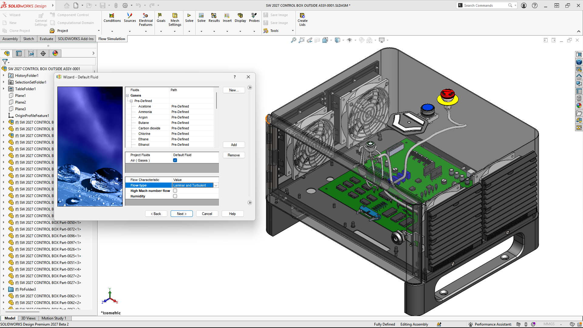Click the wizard Help button

pos(233,214)
